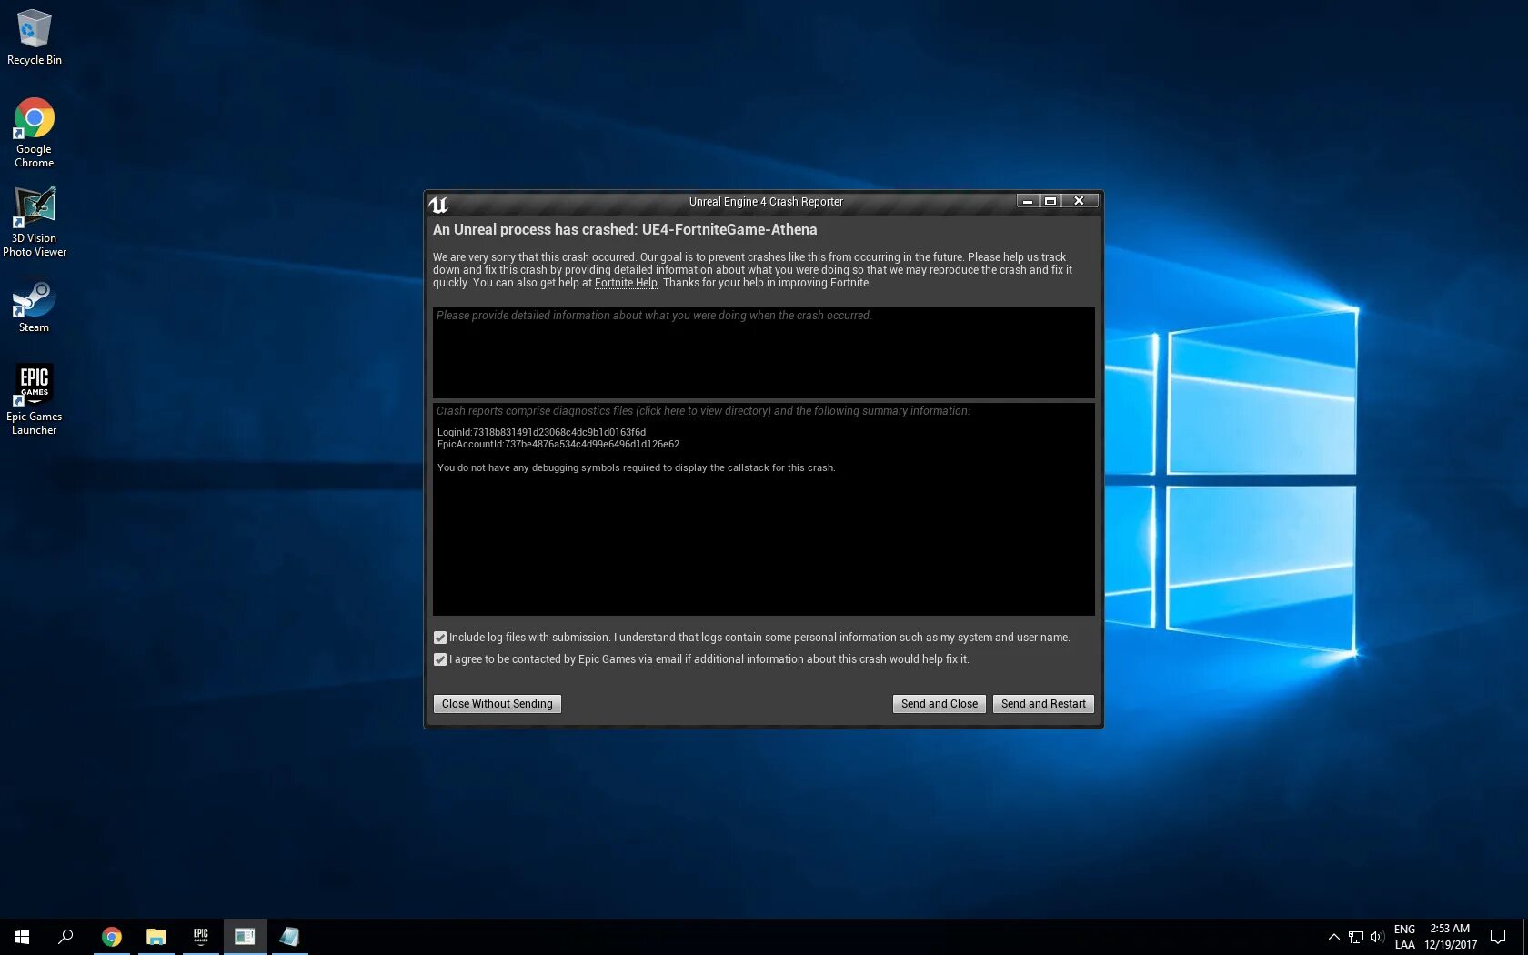Screen dimensions: 1528x955
Task: Open the Windows Start menu
Action: tap(22, 937)
